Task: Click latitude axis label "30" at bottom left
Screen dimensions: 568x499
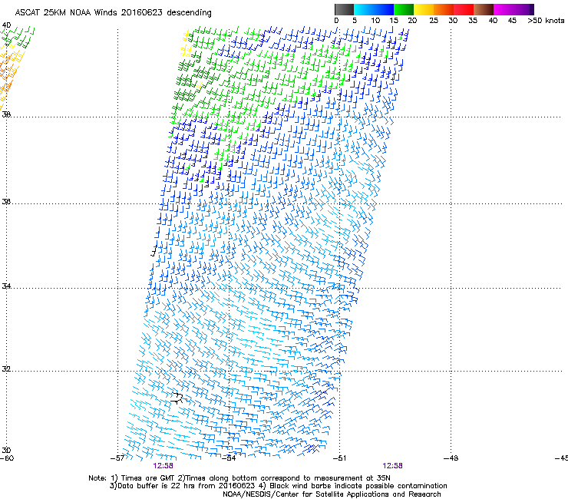Action: [x=6, y=451]
